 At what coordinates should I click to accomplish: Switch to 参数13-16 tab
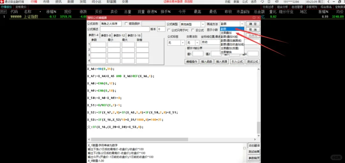(134, 35)
